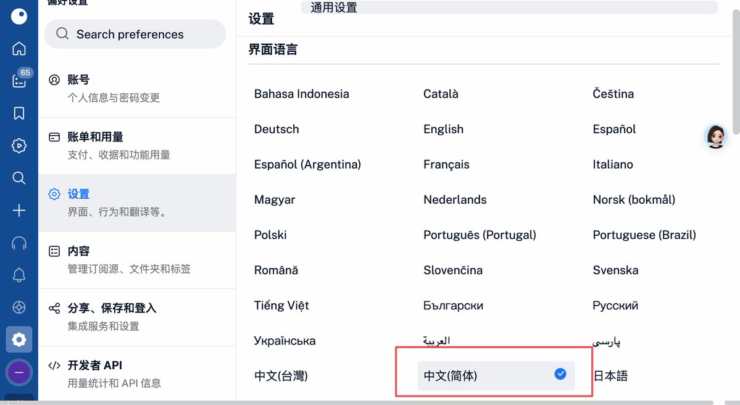This screenshot has width=740, height=405.
Task: Select English as interface language
Action: click(x=443, y=129)
